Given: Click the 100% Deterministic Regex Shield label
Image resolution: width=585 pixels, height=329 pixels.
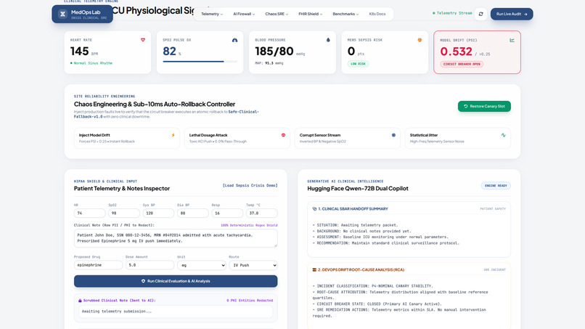Looking at the screenshot, I should pos(249,225).
